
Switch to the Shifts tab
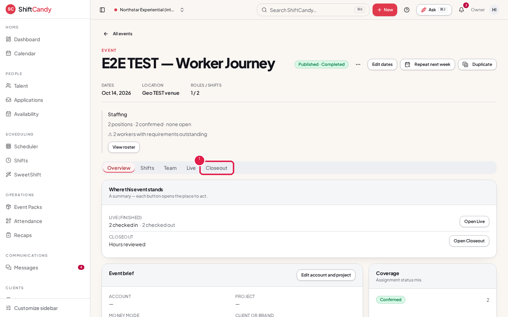tap(147, 168)
